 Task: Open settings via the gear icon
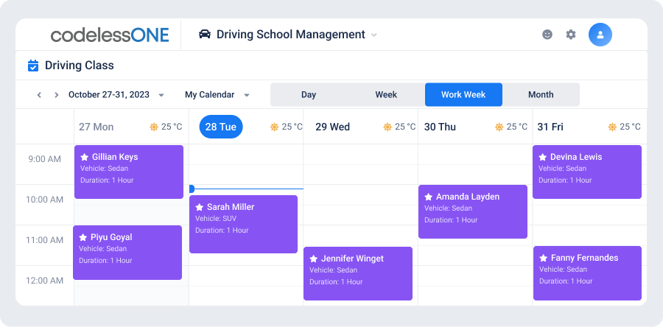[x=571, y=35]
